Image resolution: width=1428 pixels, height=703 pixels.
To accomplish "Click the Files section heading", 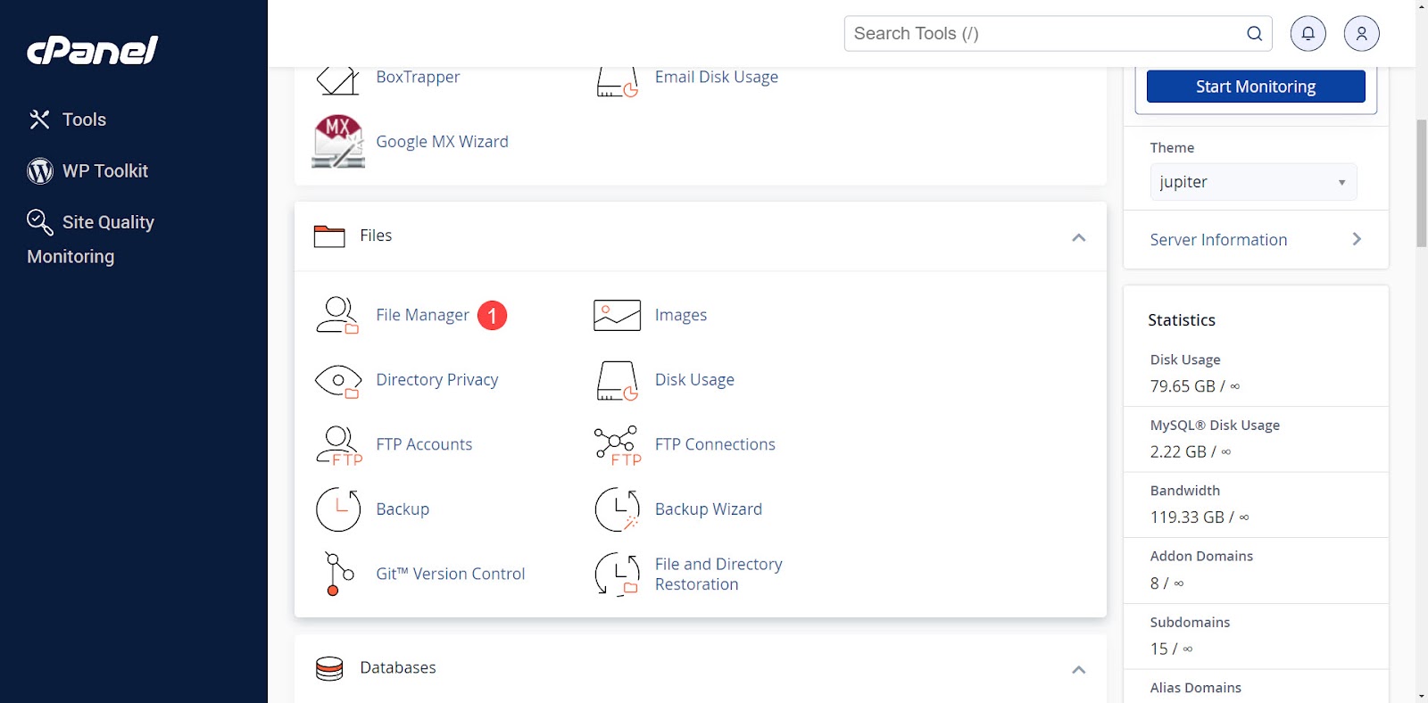I will pyautogui.click(x=376, y=236).
